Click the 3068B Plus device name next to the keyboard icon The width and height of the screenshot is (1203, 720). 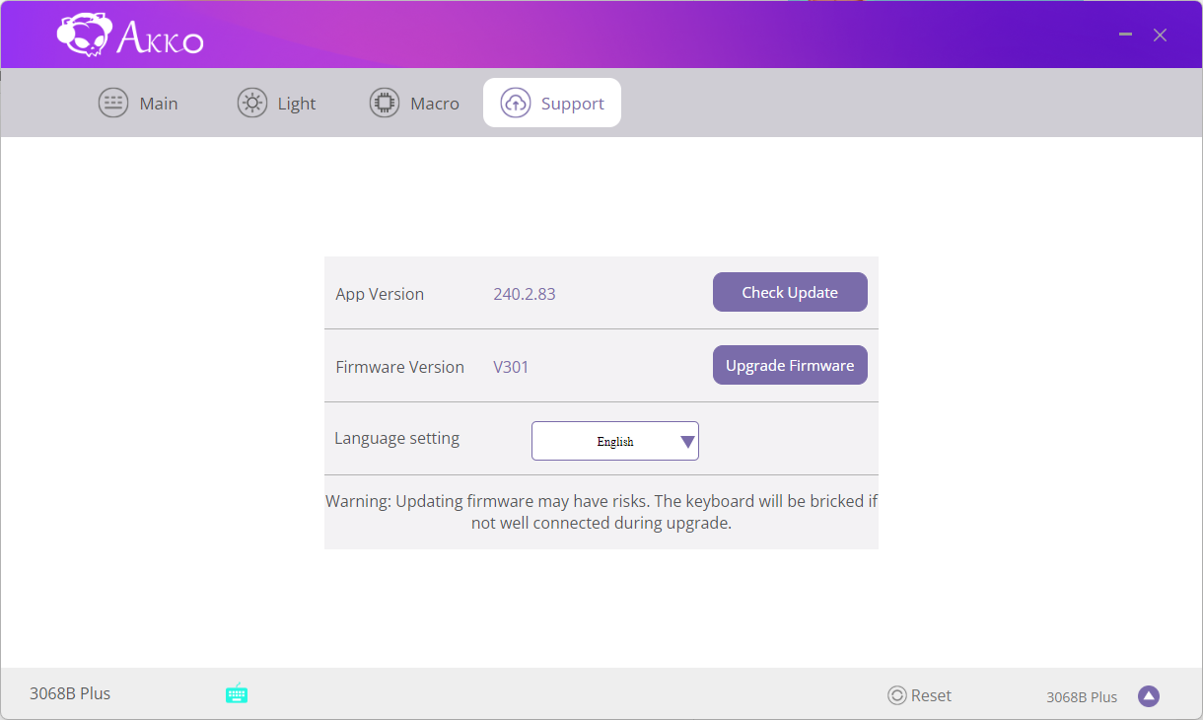70,693
